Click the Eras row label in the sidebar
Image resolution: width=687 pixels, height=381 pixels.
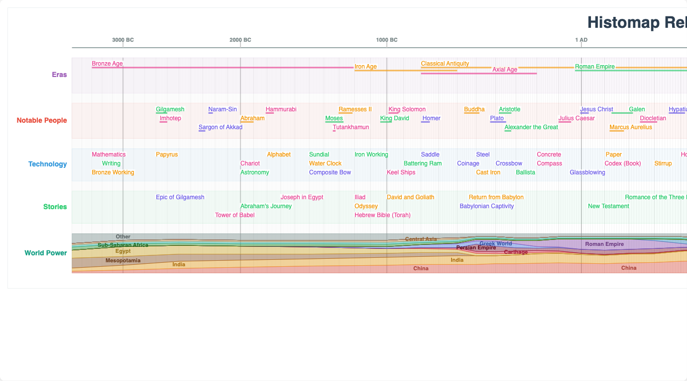point(59,75)
